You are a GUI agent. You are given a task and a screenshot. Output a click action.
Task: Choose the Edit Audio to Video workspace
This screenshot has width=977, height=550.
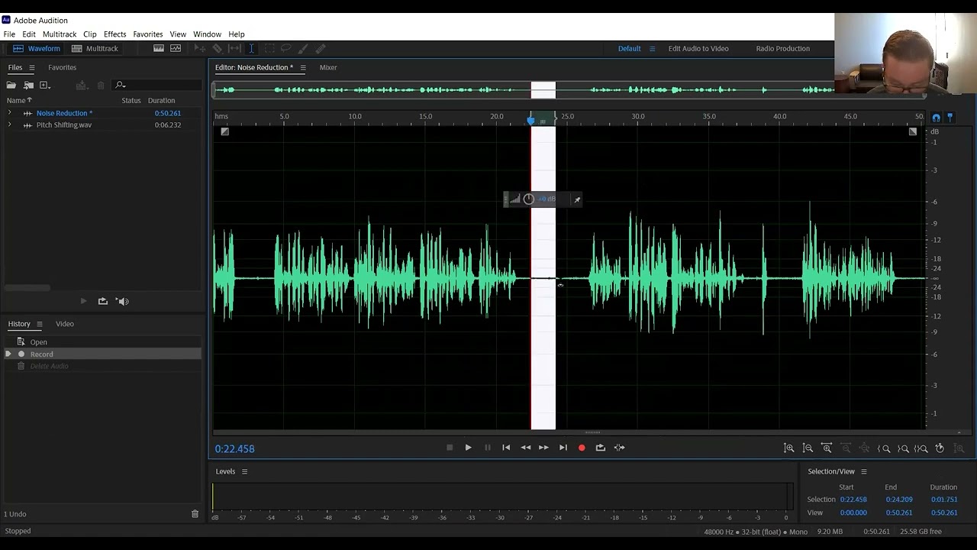[x=698, y=48]
